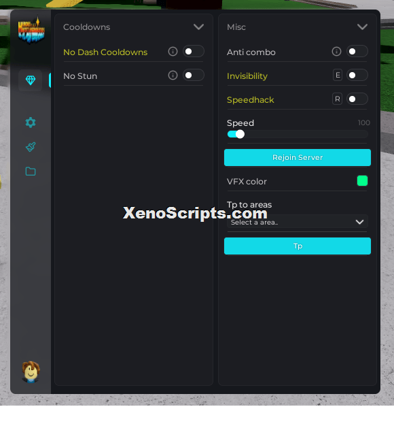Click the Rejoin Server button
The width and height of the screenshot is (394, 426).
point(298,158)
